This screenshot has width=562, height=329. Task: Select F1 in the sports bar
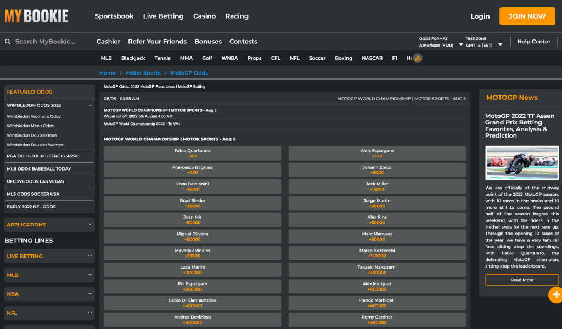(x=394, y=58)
